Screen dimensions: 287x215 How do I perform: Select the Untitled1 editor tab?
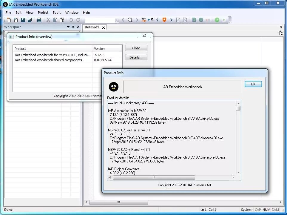coord(92,27)
